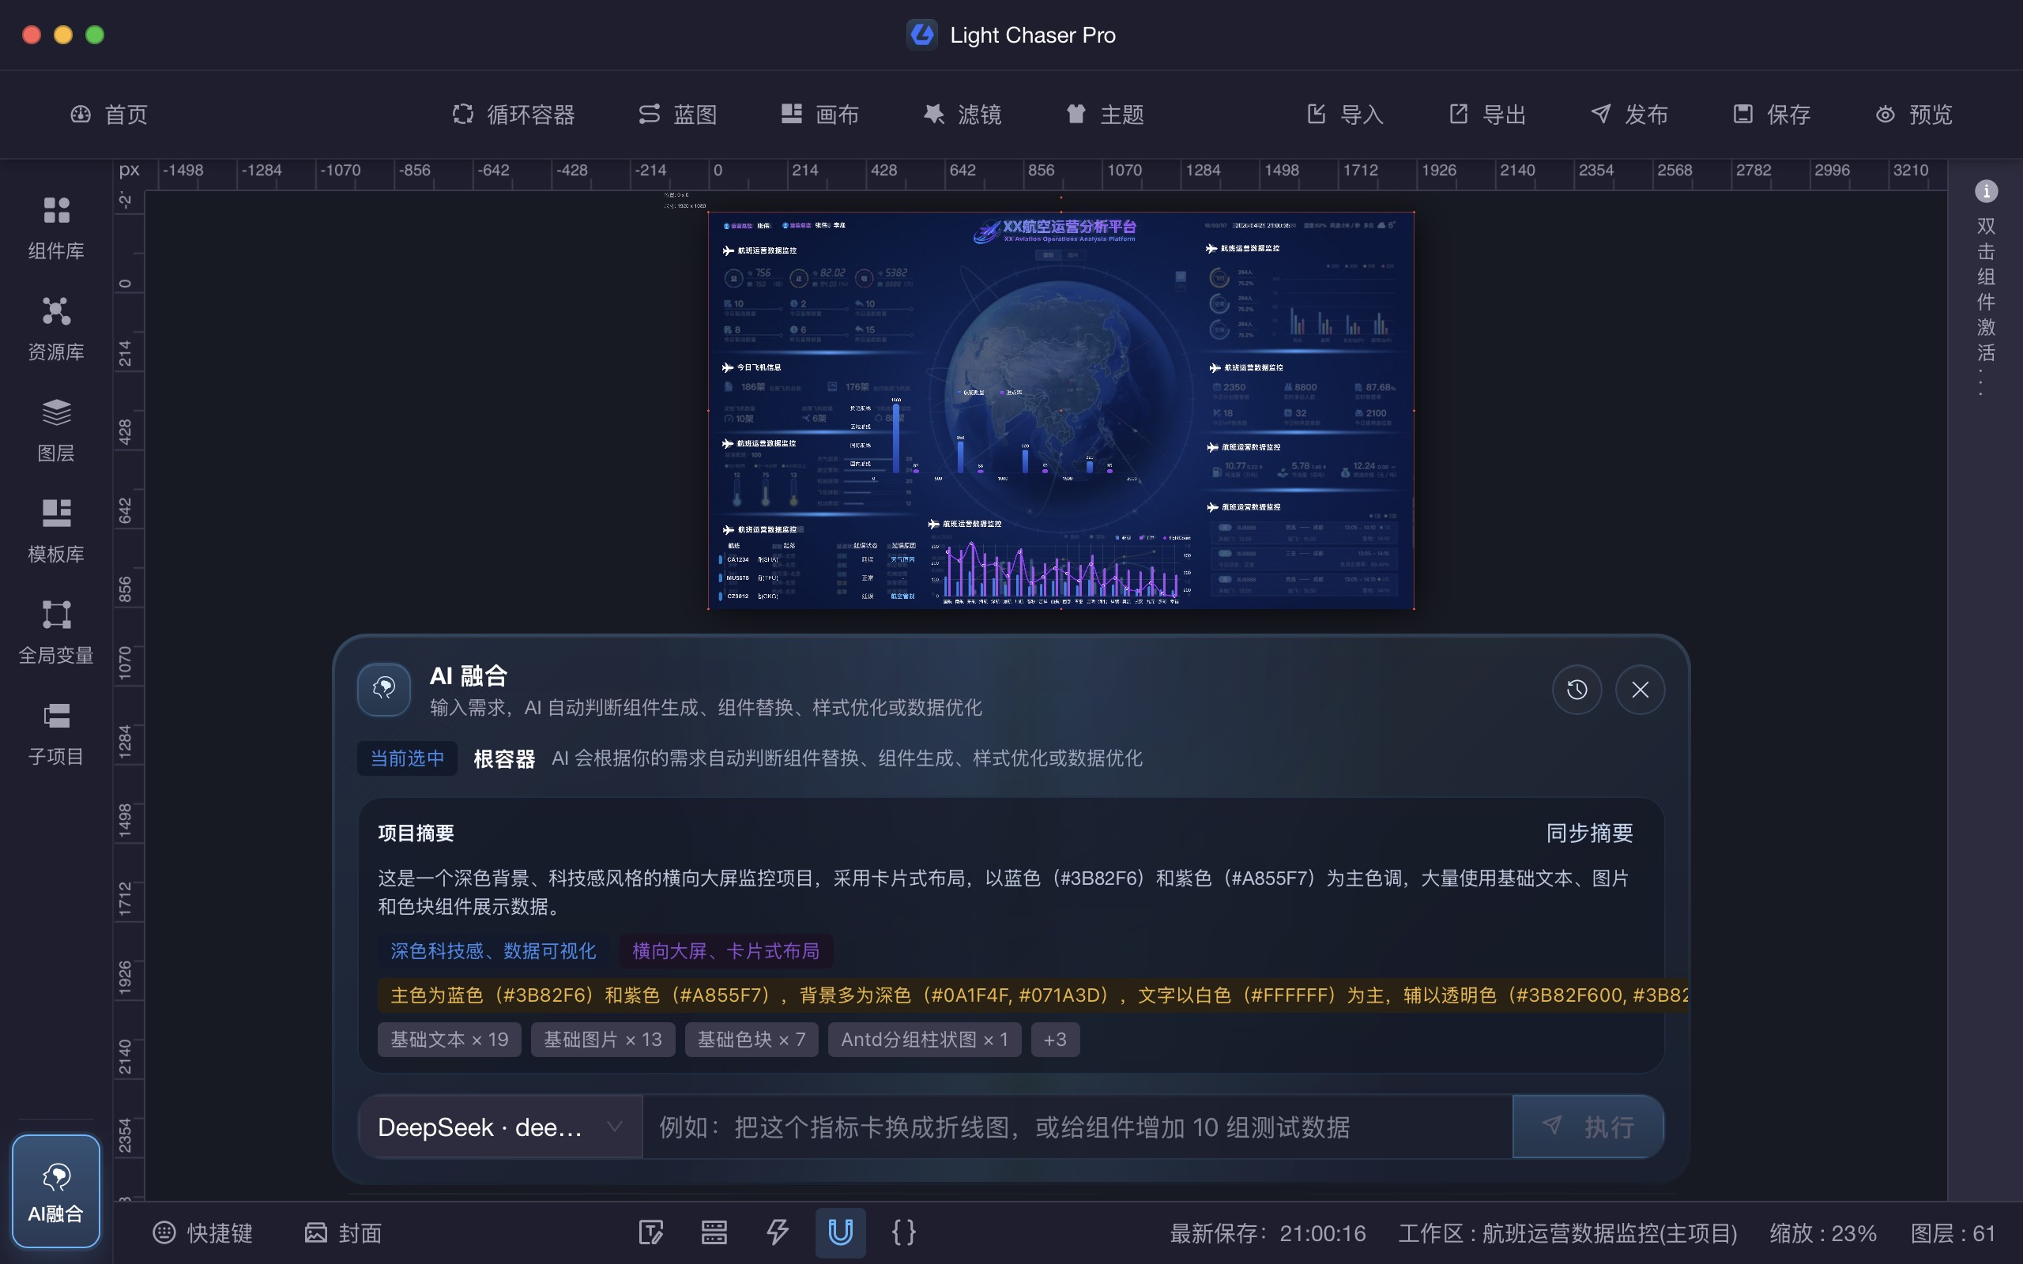The image size is (2023, 1264).
Task: Open 快捷键 shortcuts in status bar
Action: pyautogui.click(x=203, y=1232)
